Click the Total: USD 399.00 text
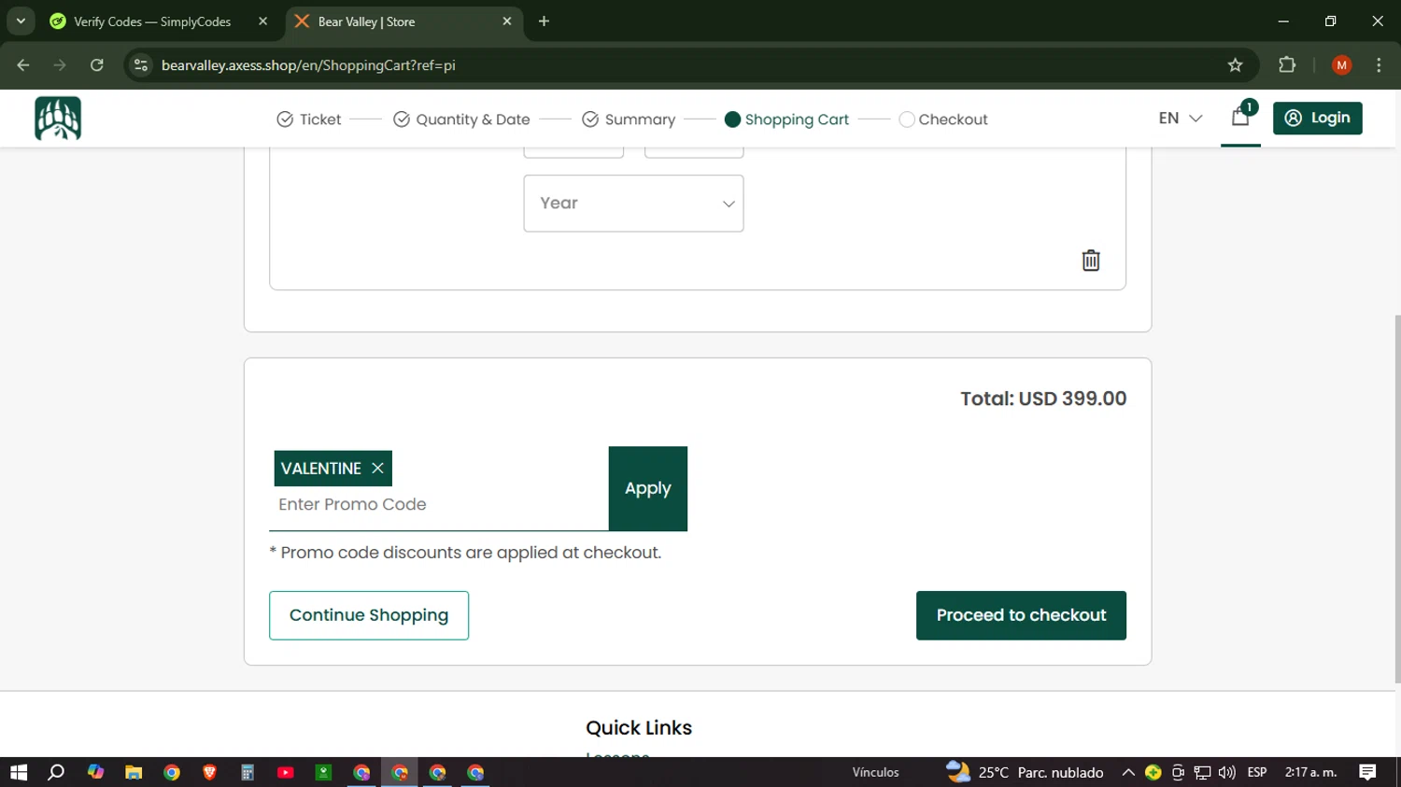Image resolution: width=1401 pixels, height=787 pixels. [1043, 399]
